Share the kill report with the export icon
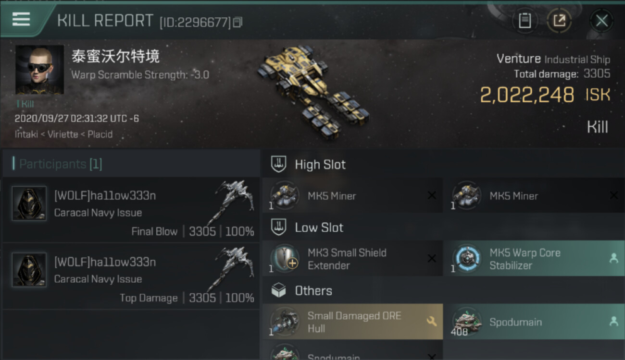The height and width of the screenshot is (360, 625). (x=559, y=21)
